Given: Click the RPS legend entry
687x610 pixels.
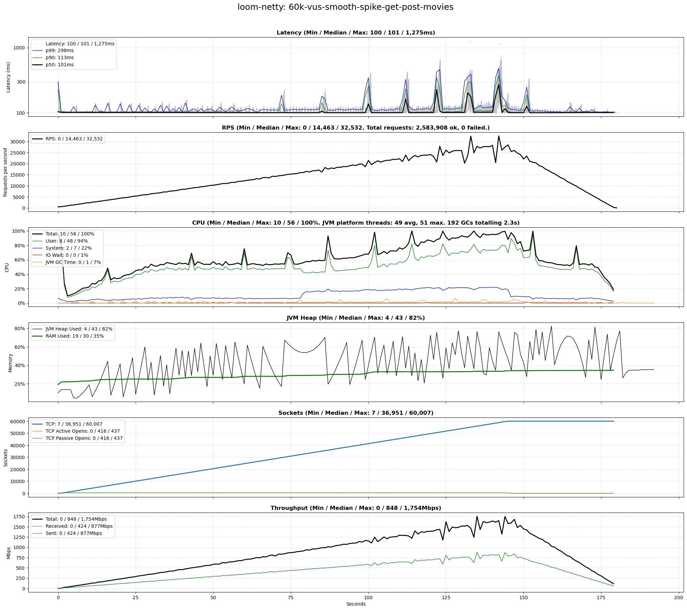Looking at the screenshot, I should coord(74,139).
